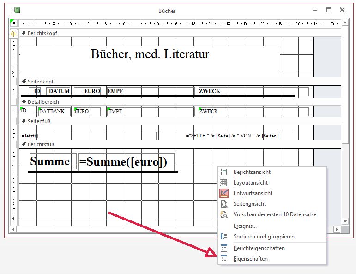Choose Vorschau der ersten 10 Datensätze

tap(272, 214)
